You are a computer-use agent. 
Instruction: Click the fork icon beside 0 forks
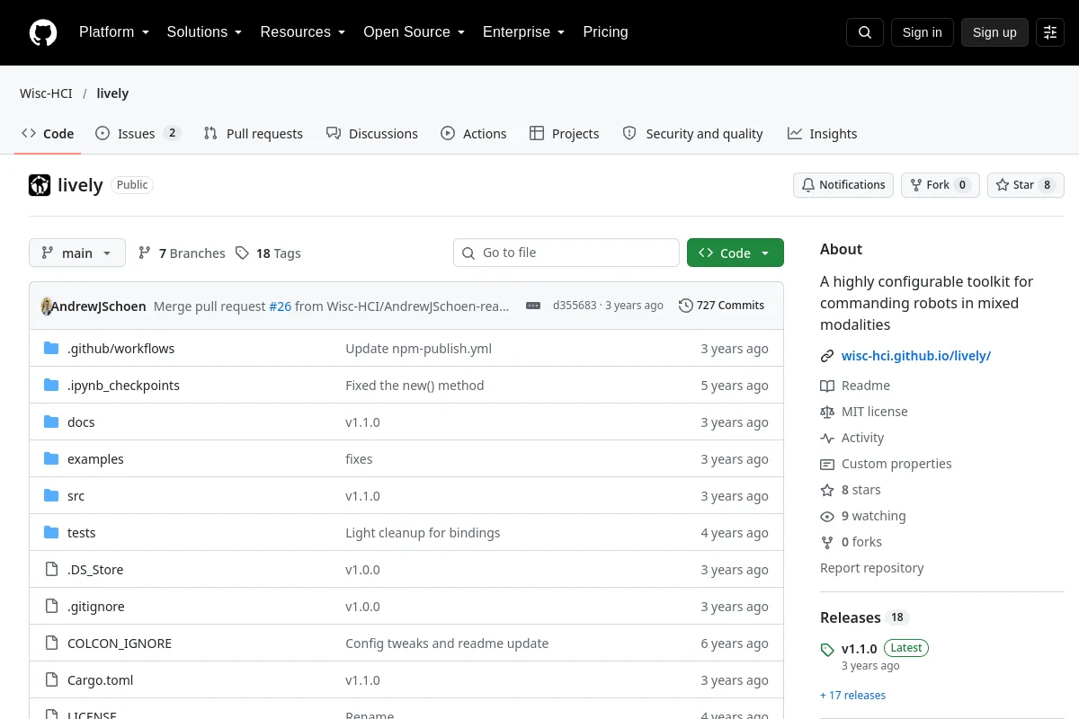pos(827,542)
